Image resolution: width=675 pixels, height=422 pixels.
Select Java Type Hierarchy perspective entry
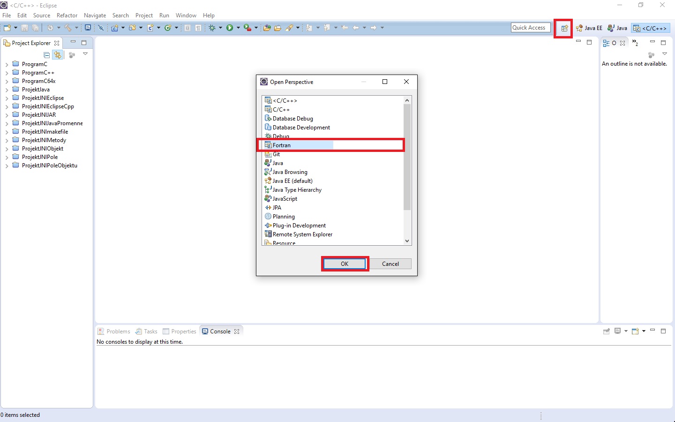coord(293,190)
